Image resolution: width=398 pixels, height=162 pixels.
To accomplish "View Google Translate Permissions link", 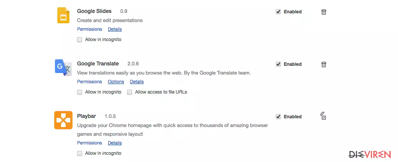I will tap(90, 81).
